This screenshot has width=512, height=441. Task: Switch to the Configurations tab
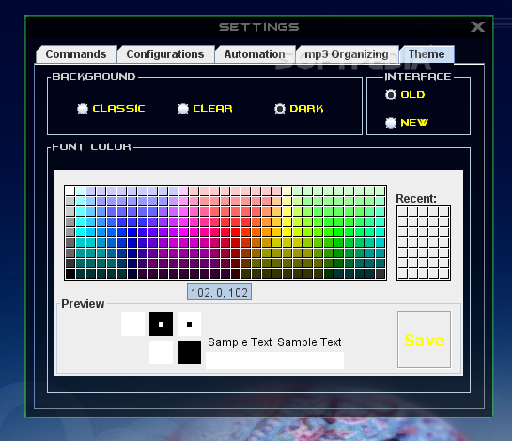point(165,54)
